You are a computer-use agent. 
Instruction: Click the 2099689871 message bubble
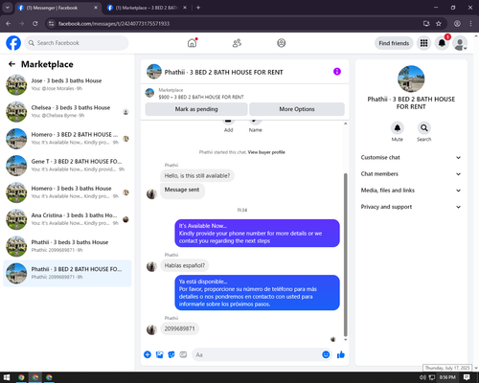click(179, 328)
